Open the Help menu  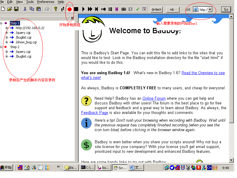point(61,2)
